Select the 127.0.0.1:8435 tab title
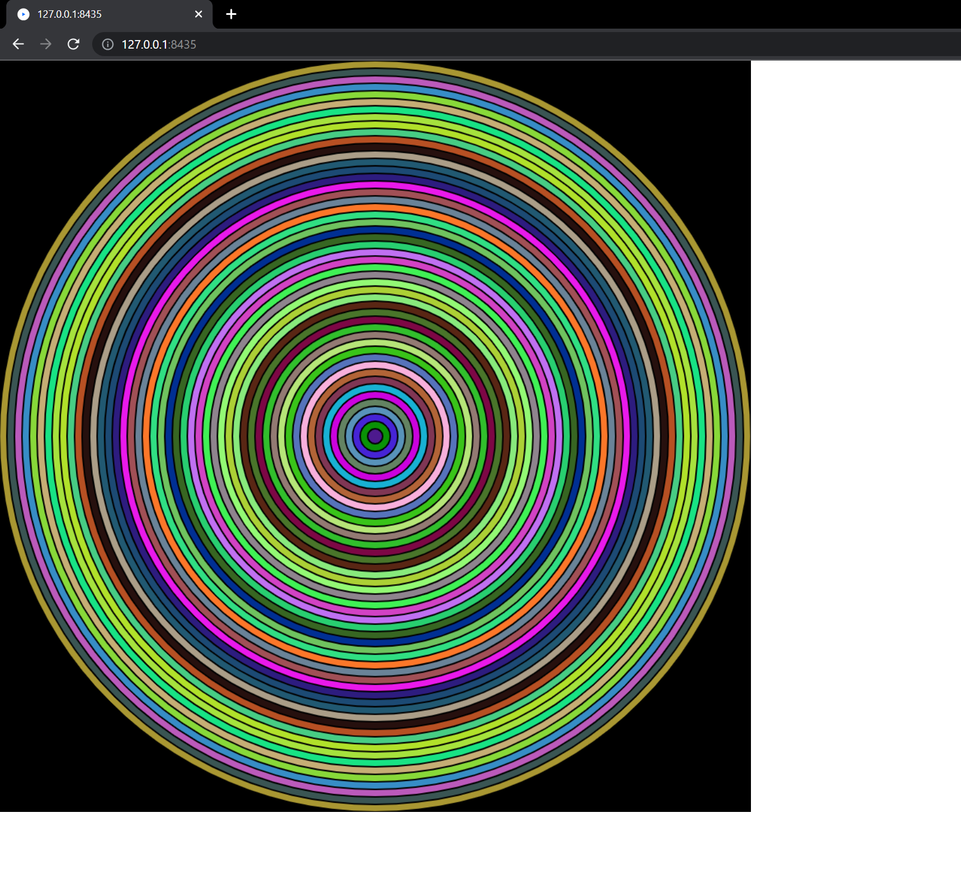961x872 pixels. (69, 14)
